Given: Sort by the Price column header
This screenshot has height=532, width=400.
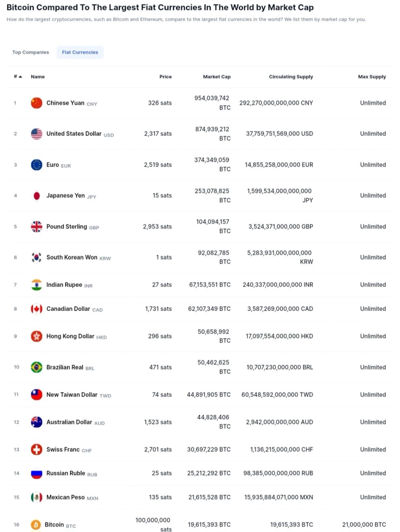Looking at the screenshot, I should [165, 77].
